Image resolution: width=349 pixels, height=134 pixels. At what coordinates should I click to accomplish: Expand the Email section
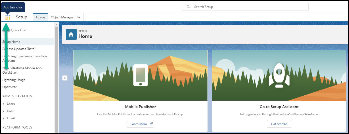(x=3, y=118)
